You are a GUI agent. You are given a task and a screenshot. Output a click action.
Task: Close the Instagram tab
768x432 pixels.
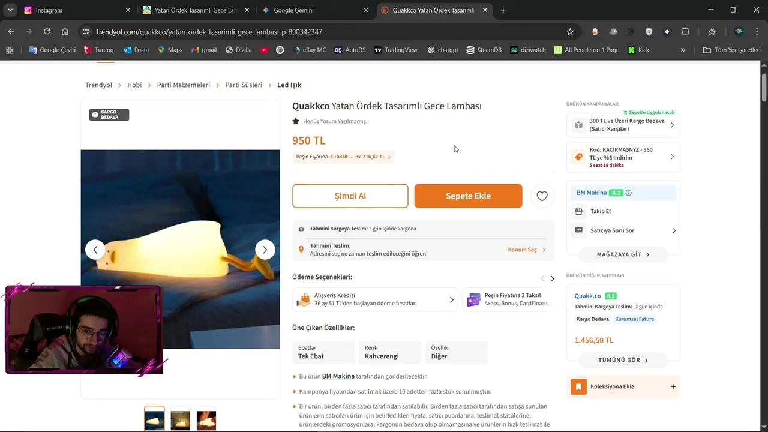click(128, 10)
